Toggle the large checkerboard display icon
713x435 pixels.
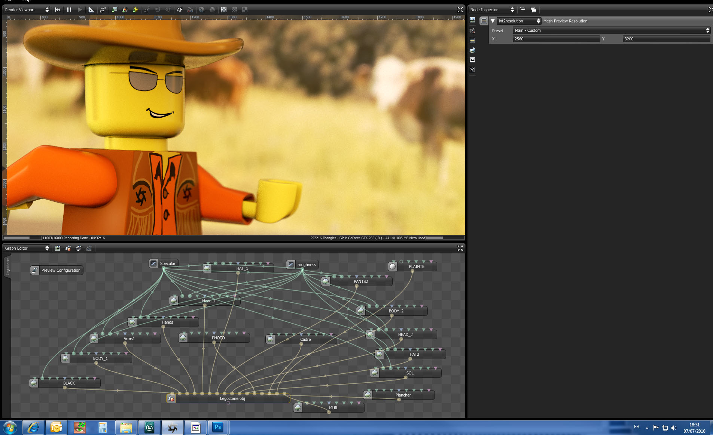point(245,10)
